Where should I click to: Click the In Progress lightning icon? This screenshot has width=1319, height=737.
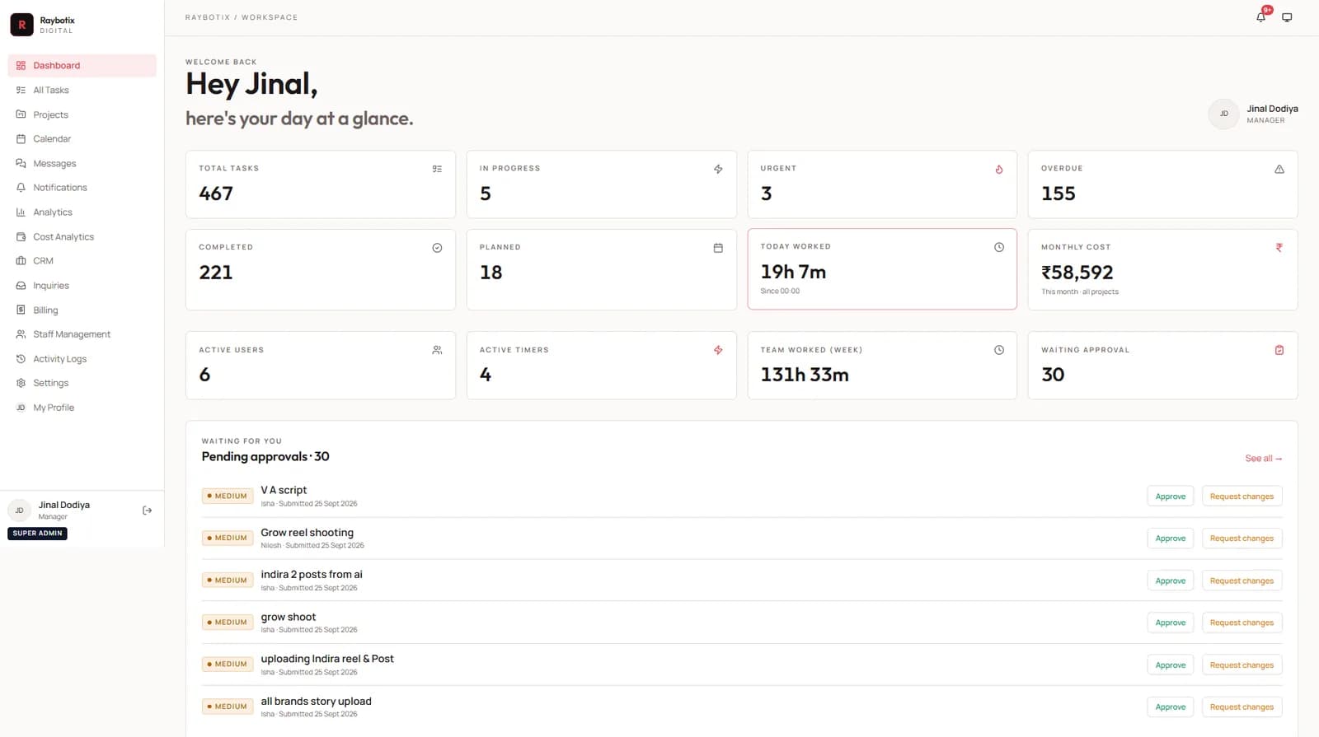pyautogui.click(x=718, y=169)
